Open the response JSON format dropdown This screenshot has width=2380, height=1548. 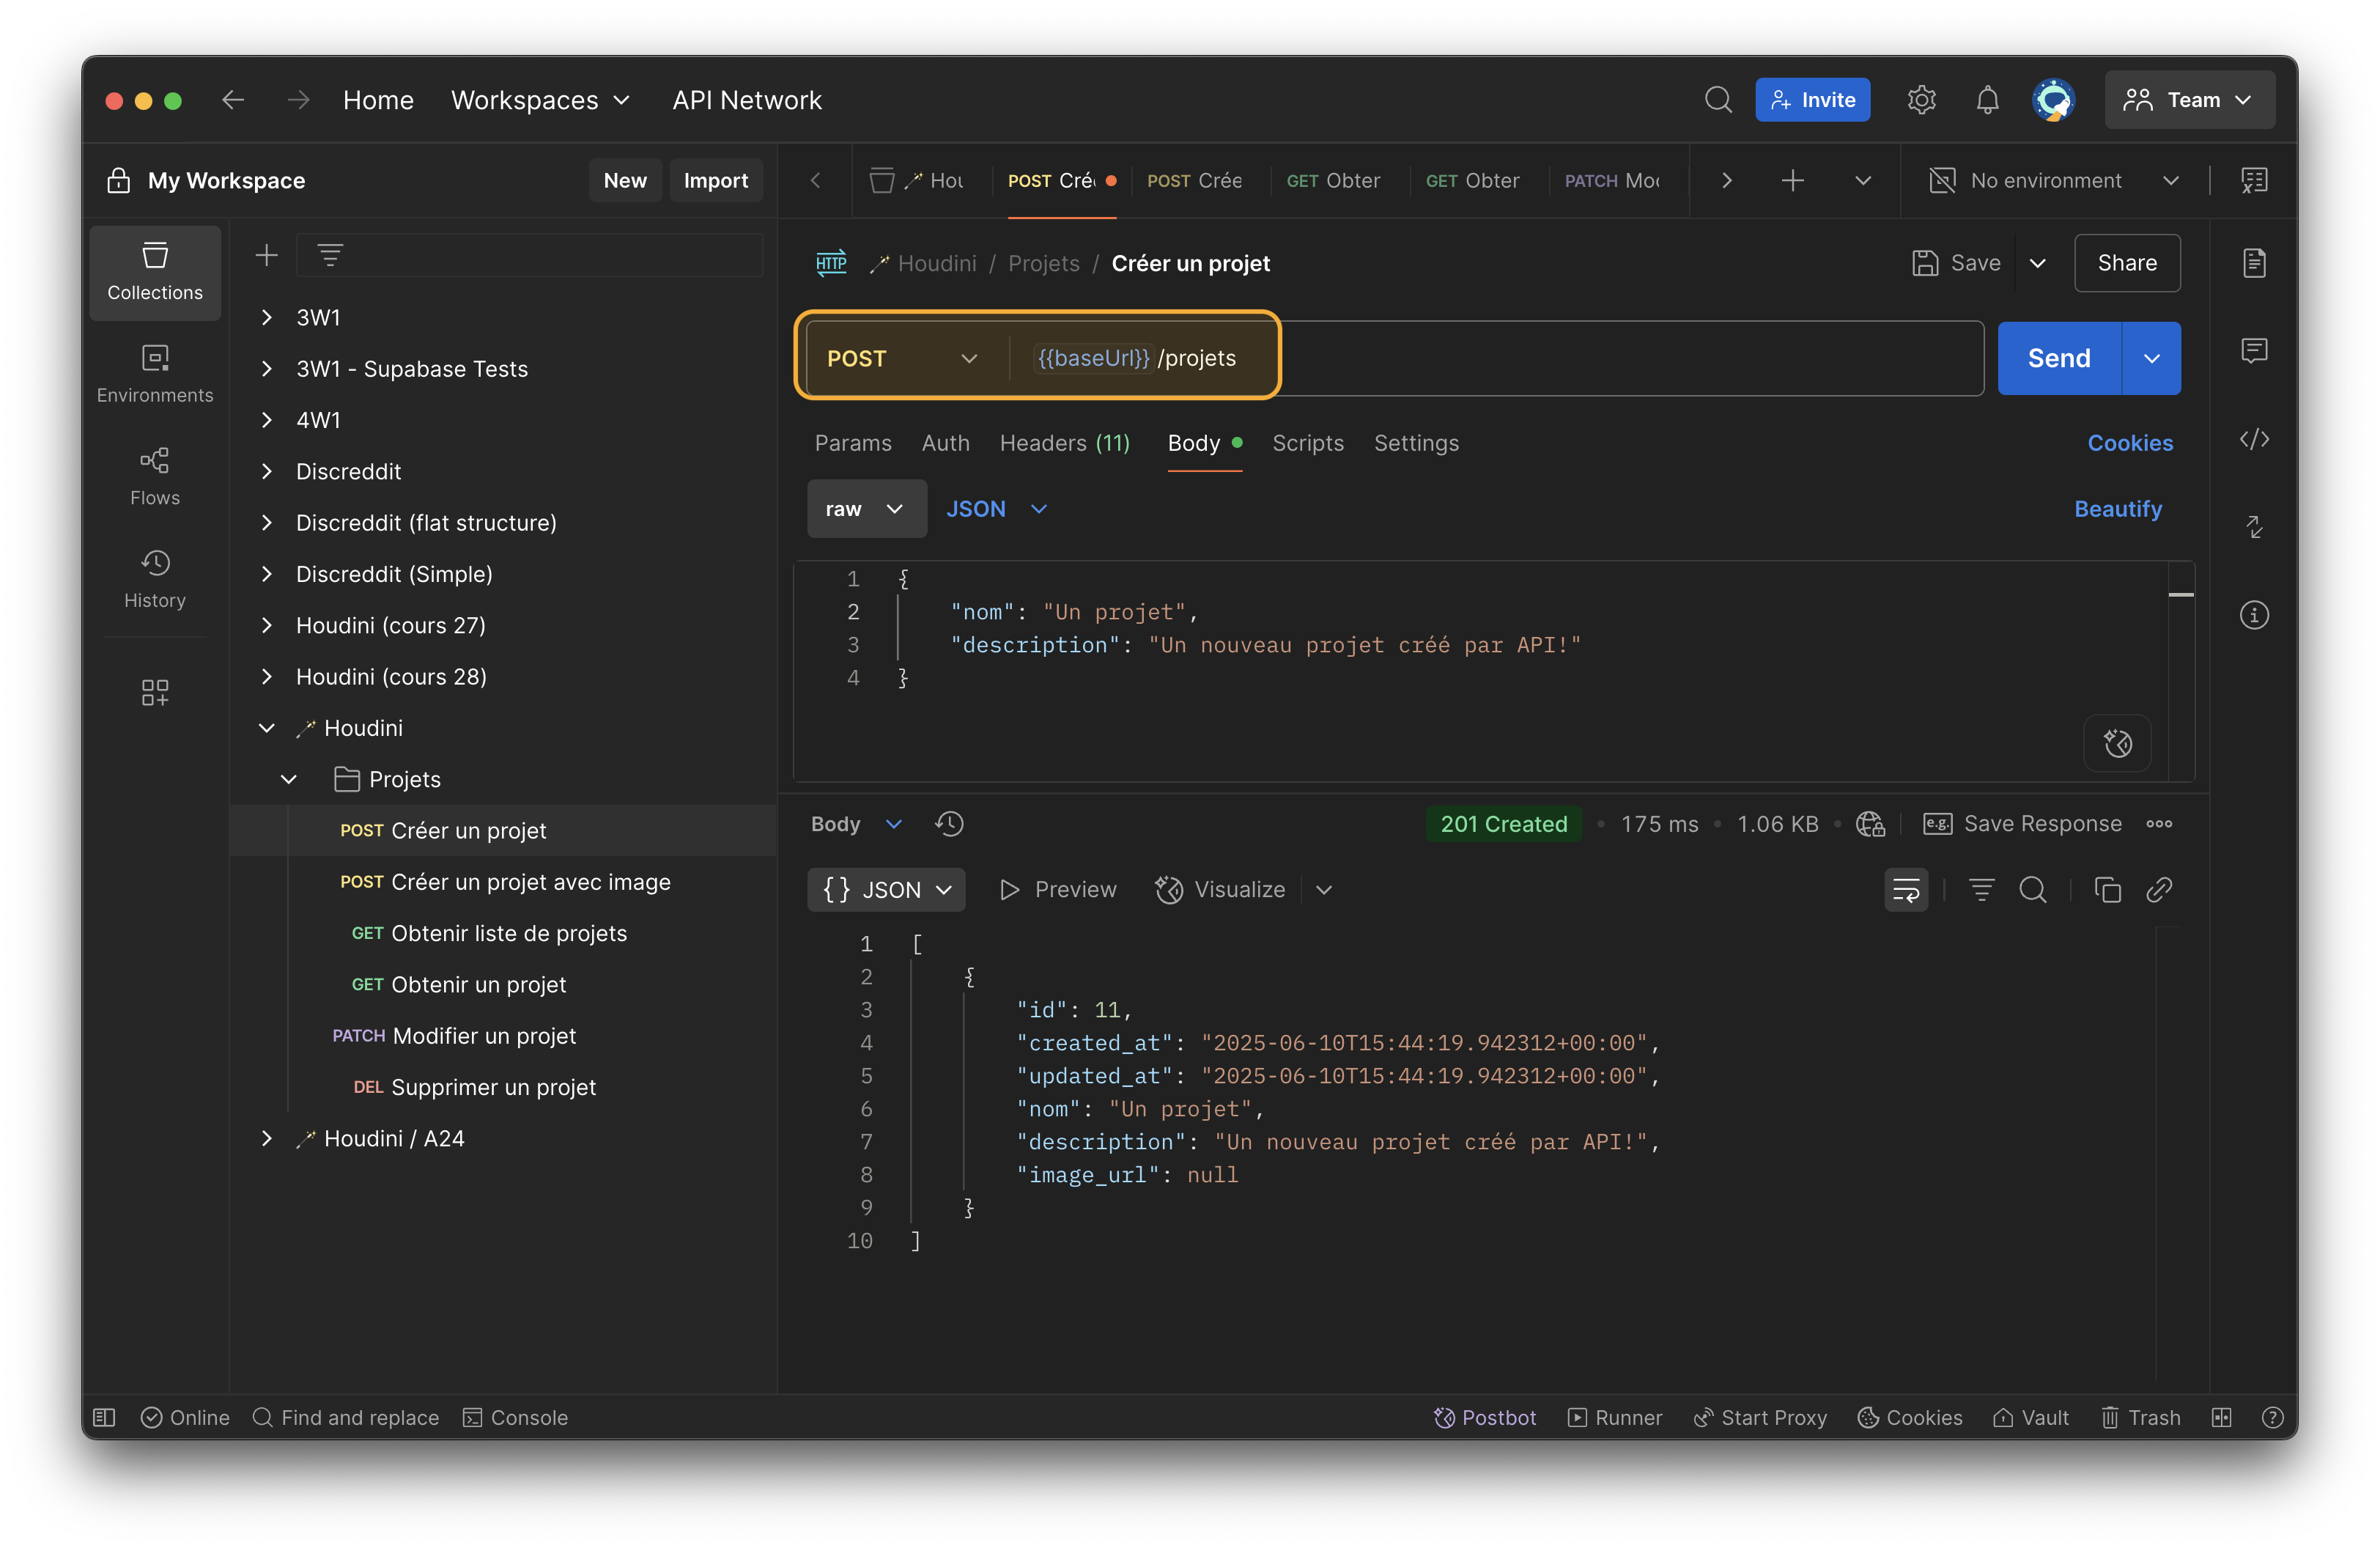[x=886, y=889]
